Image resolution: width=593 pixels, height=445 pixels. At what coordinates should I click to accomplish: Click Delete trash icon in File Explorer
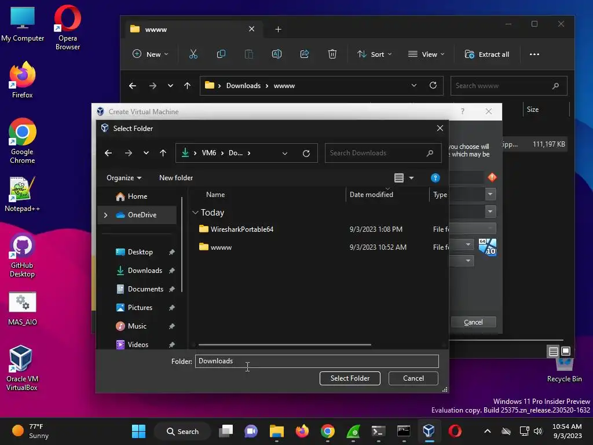332,54
